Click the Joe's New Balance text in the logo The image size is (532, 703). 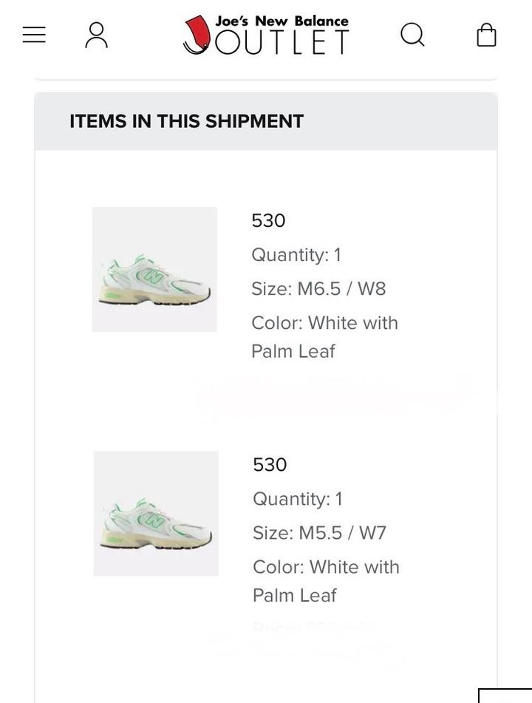[282, 21]
